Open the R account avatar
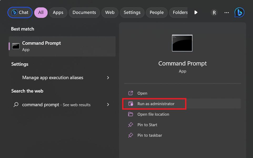 (x=214, y=13)
